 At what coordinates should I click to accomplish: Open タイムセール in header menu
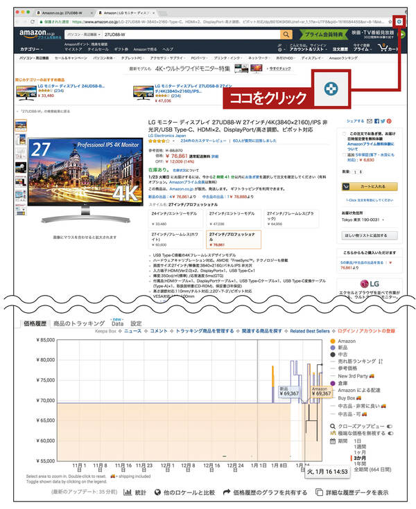pos(98,49)
